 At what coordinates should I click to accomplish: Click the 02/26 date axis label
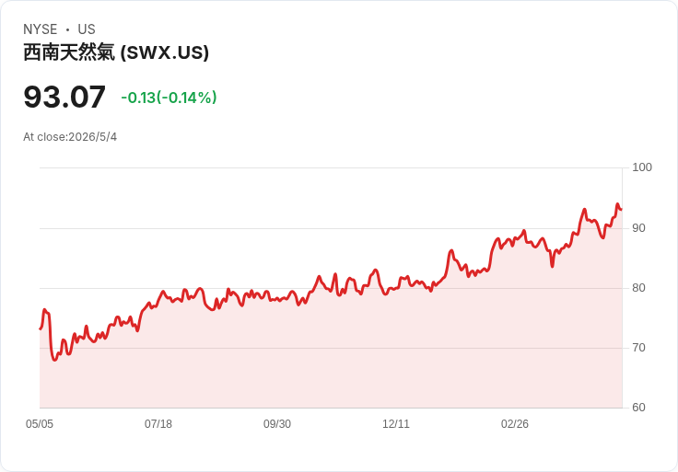pos(515,424)
